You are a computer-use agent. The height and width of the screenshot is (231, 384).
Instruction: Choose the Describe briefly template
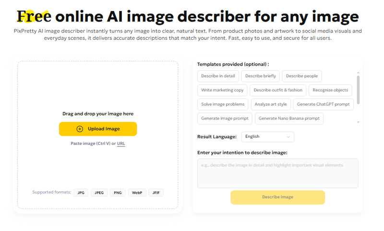click(260, 76)
